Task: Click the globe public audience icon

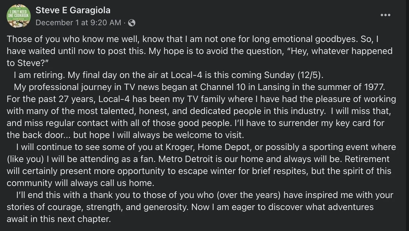Action: click(x=131, y=22)
